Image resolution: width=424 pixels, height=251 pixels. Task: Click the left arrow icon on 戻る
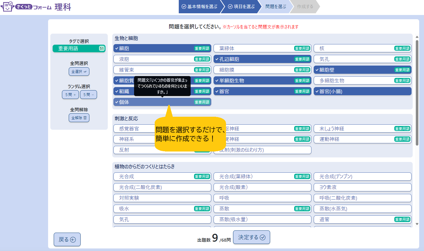[x=73, y=240]
